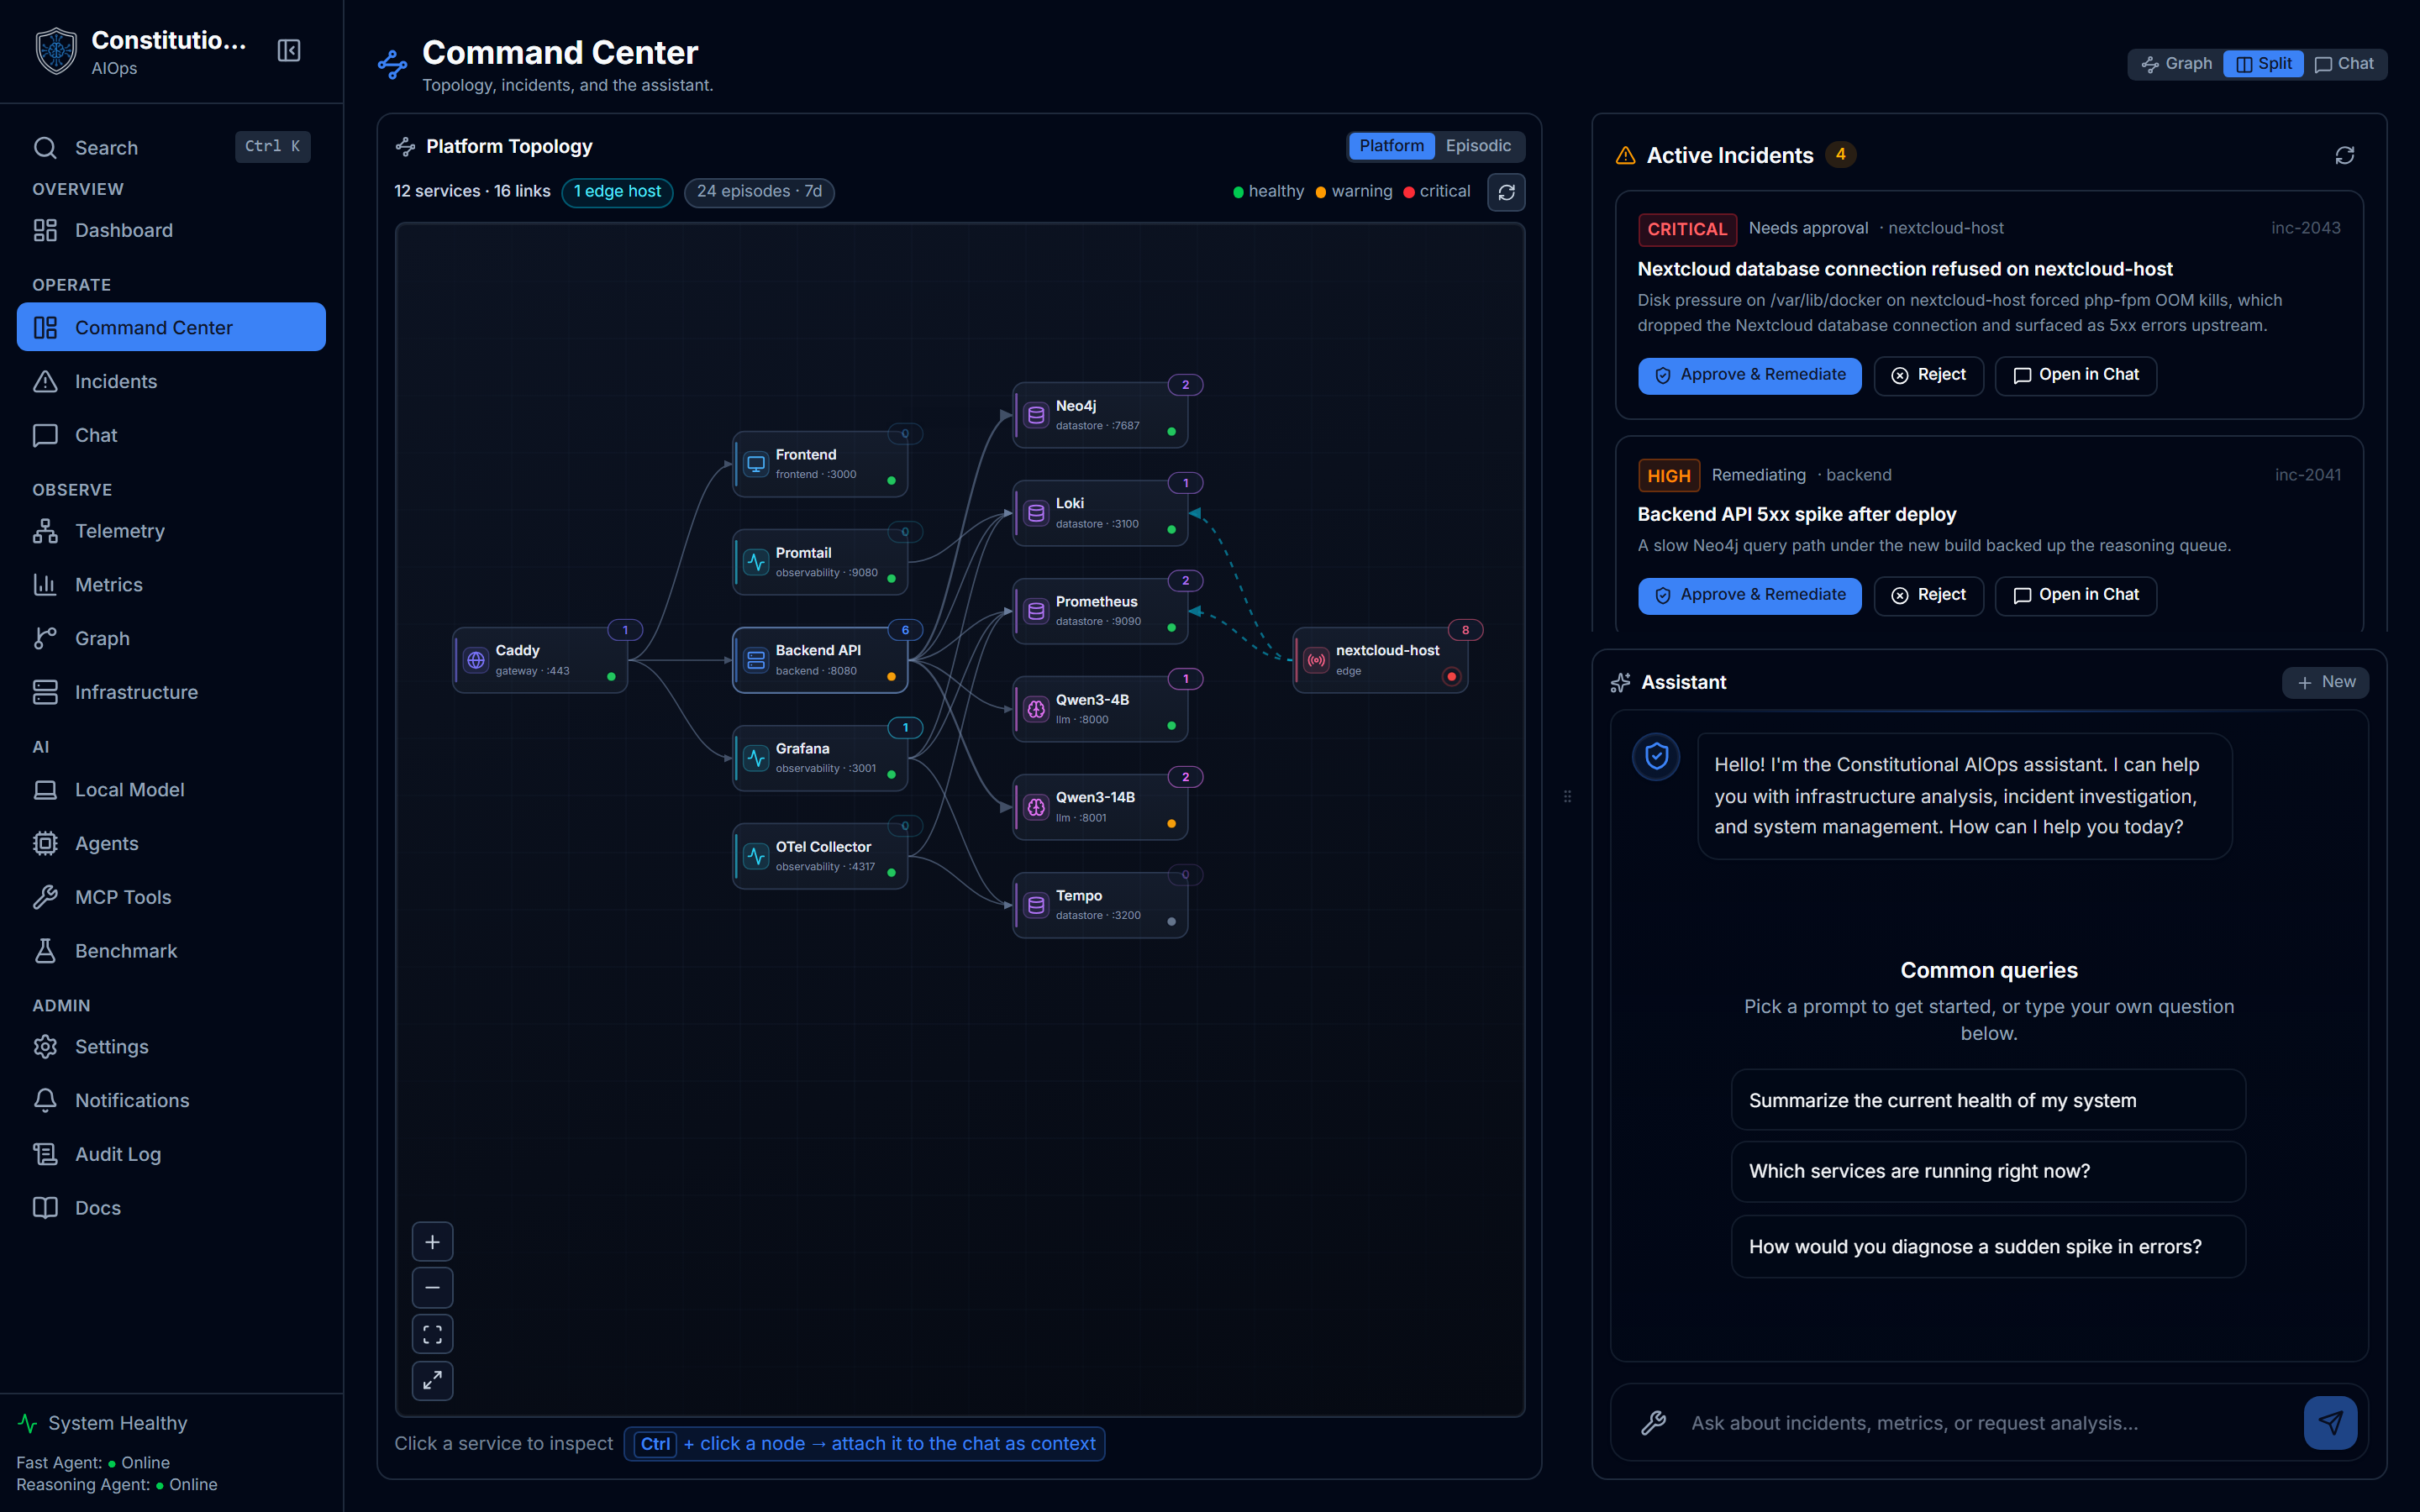This screenshot has width=2420, height=1512.
Task: Open the Search box in sidebar
Action: click(171, 148)
